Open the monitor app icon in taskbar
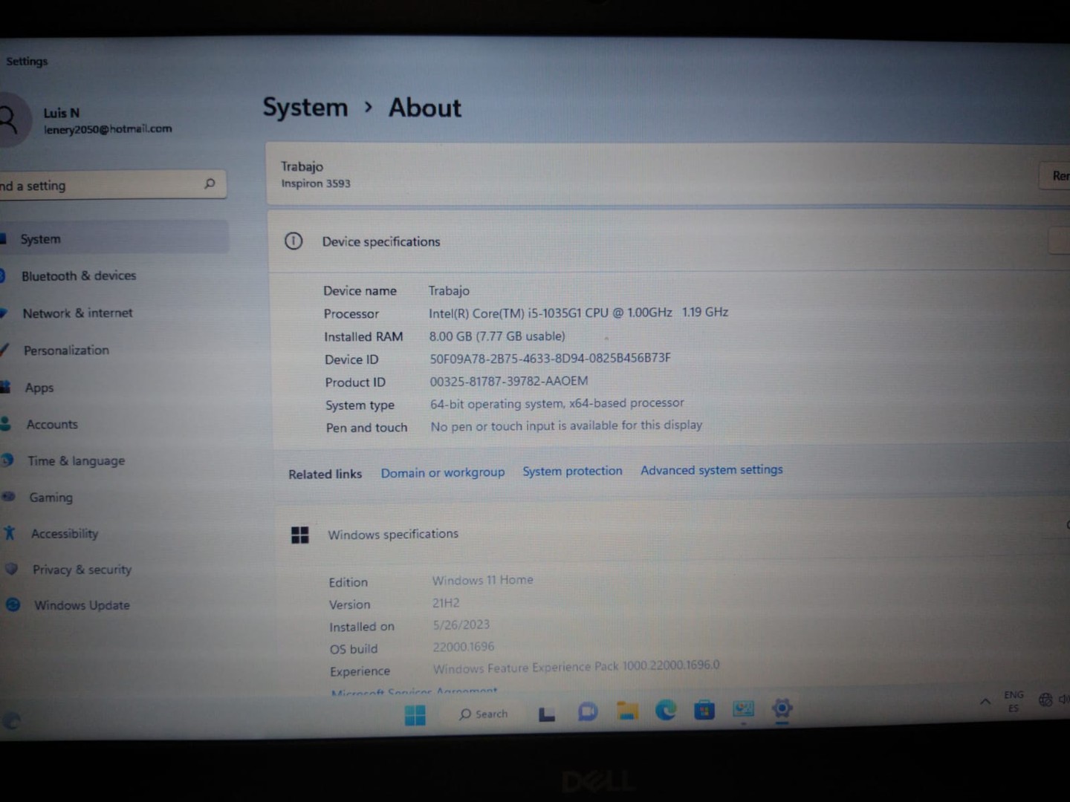This screenshot has width=1070, height=802. [x=743, y=709]
